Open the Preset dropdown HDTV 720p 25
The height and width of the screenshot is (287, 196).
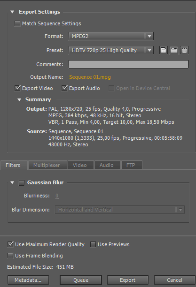(x=111, y=50)
